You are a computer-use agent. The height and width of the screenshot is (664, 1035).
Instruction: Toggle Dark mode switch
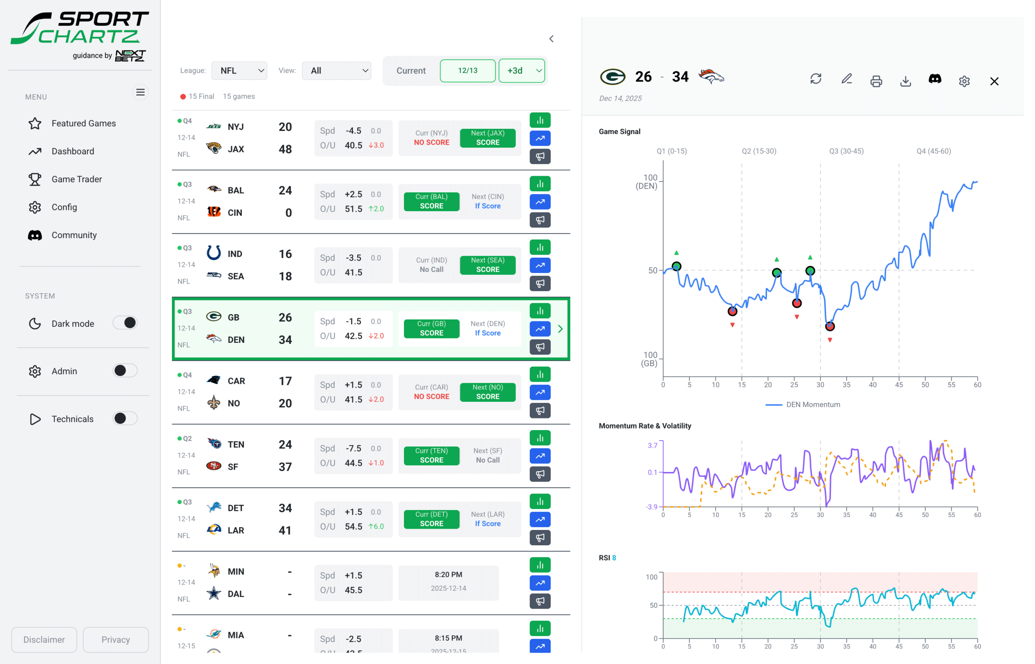coord(125,323)
